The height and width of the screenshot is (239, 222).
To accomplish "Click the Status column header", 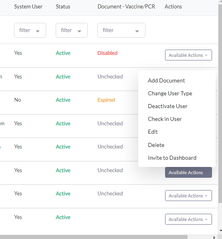I will point(63,6).
